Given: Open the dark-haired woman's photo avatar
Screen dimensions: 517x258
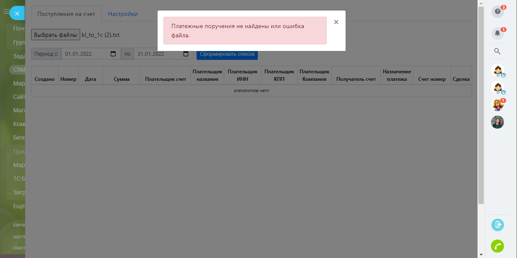Looking at the screenshot, I should tap(498, 122).
